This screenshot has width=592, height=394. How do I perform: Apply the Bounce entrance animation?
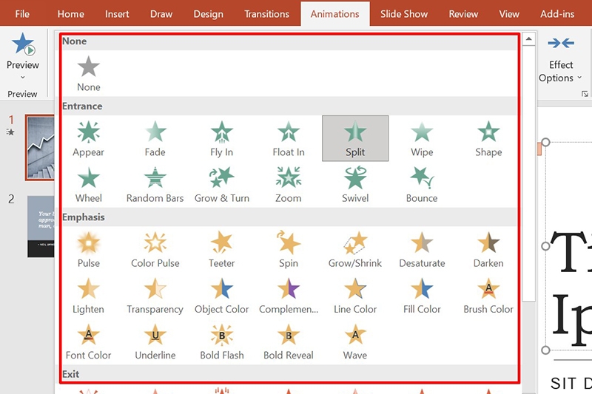tap(422, 185)
